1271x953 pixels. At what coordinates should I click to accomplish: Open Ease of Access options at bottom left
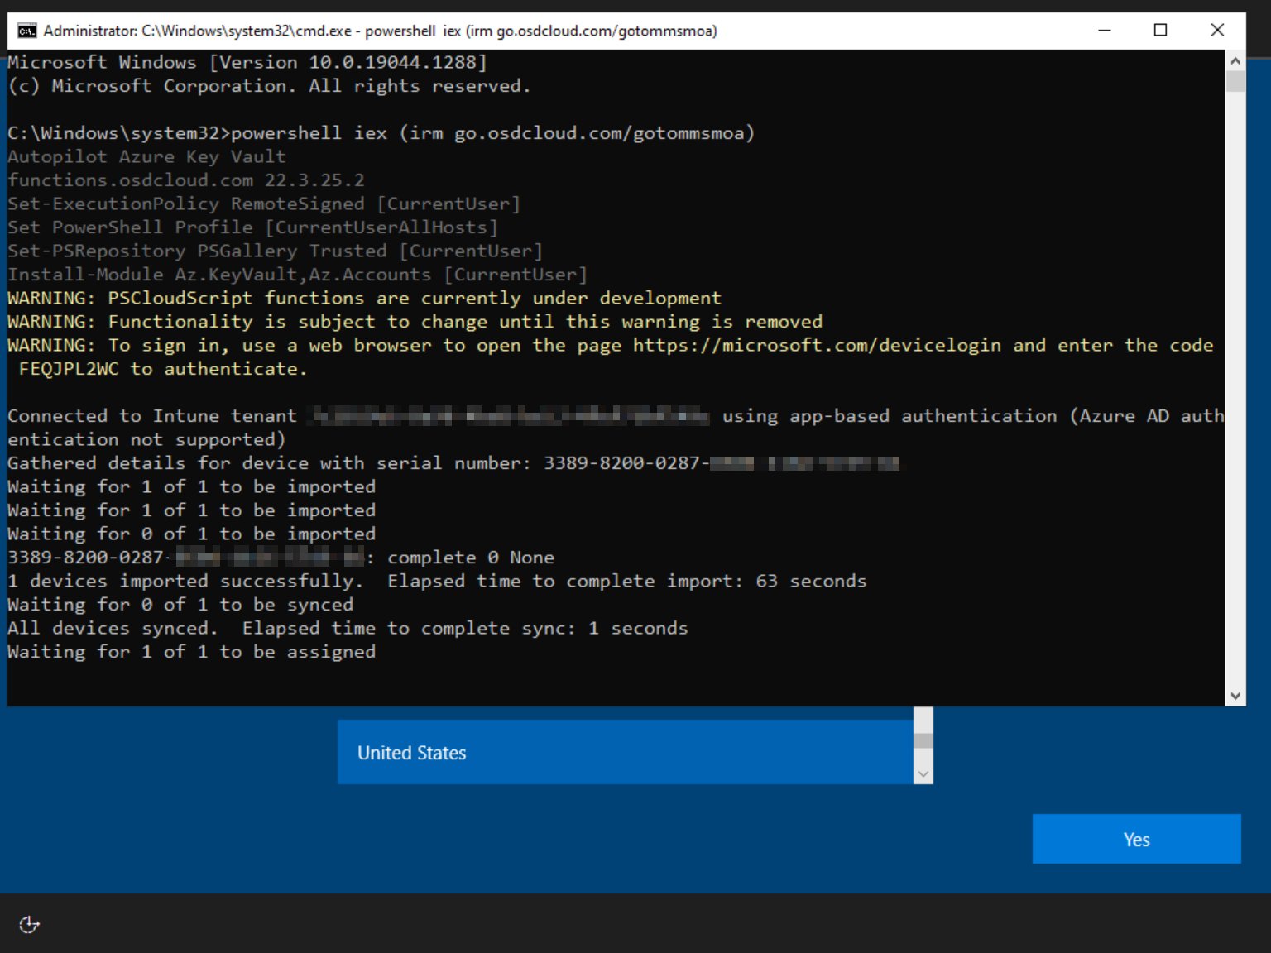click(29, 925)
